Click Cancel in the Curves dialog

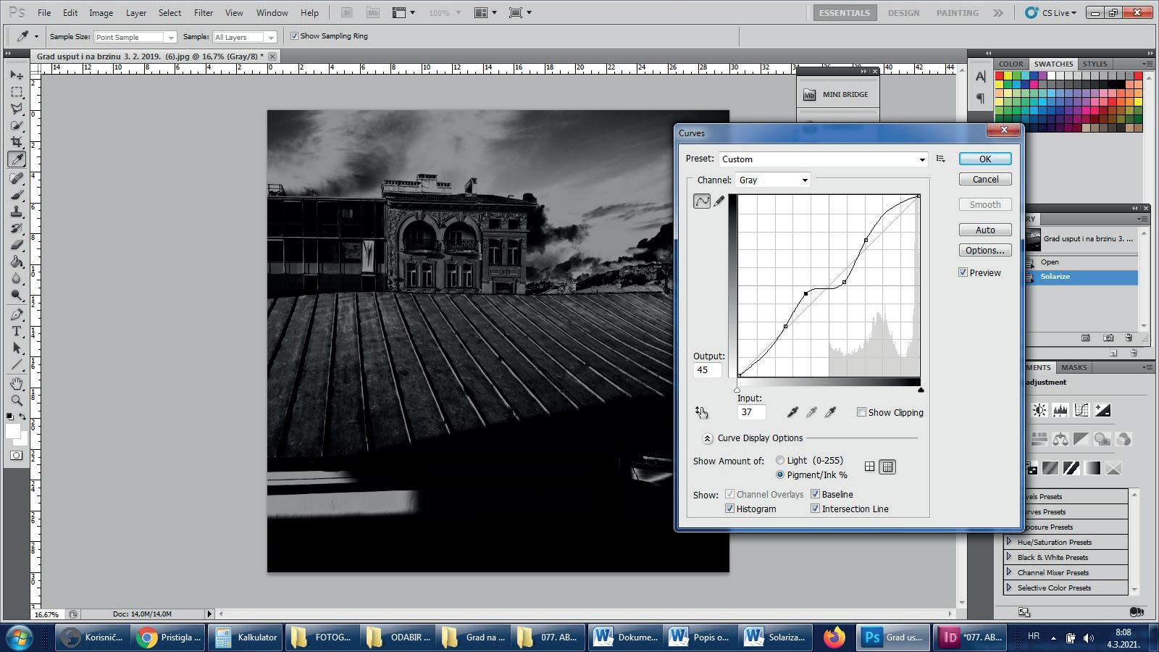pos(985,179)
